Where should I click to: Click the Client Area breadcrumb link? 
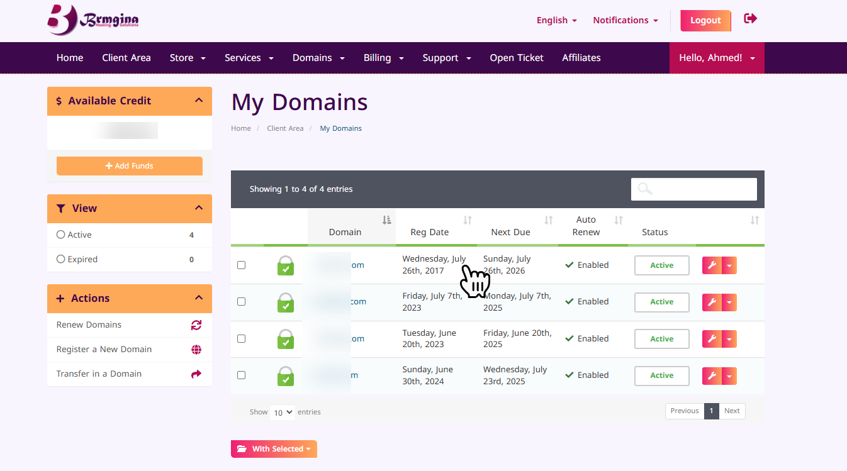pyautogui.click(x=285, y=128)
